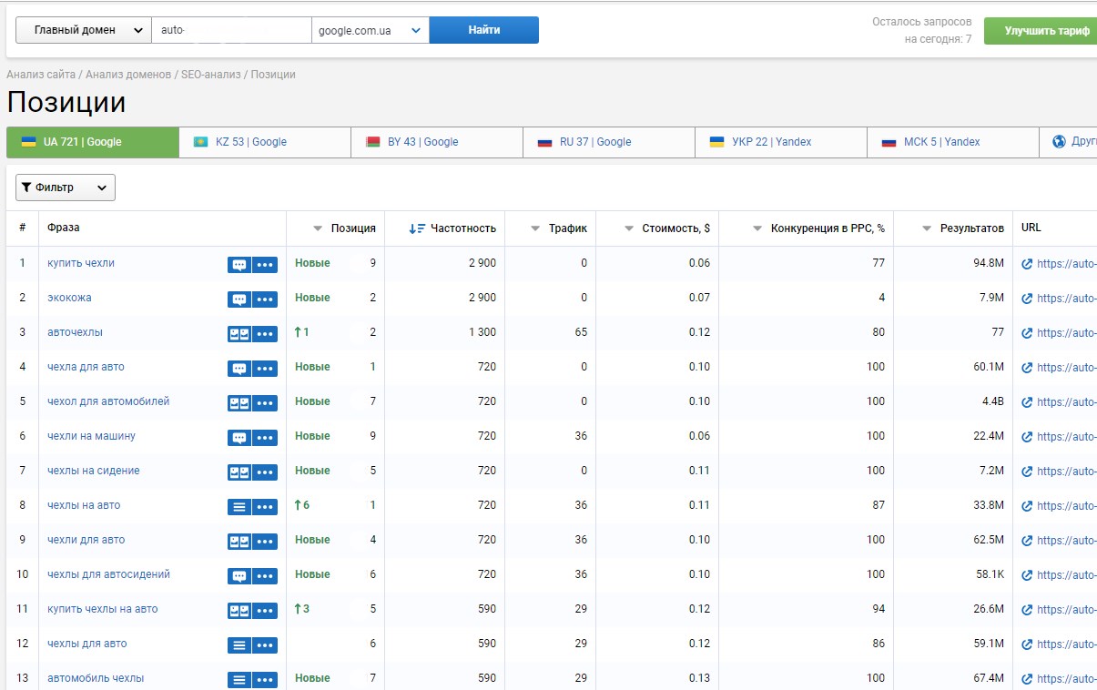Open Анализ сайта breadcrumb link
This screenshot has width=1097, height=690.
[x=41, y=75]
